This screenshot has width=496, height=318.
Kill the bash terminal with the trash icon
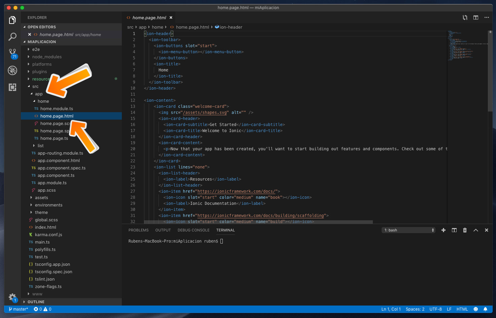pyautogui.click(x=465, y=230)
